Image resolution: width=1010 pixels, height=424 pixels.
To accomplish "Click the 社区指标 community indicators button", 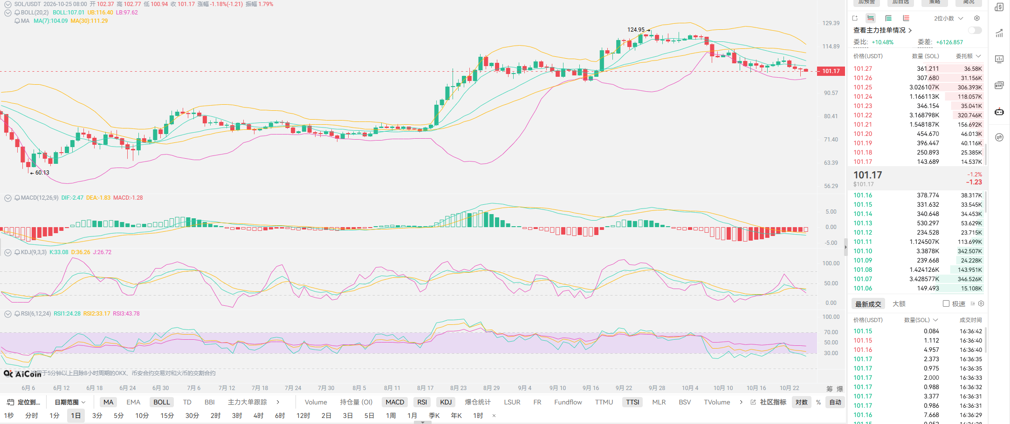I will click(773, 402).
